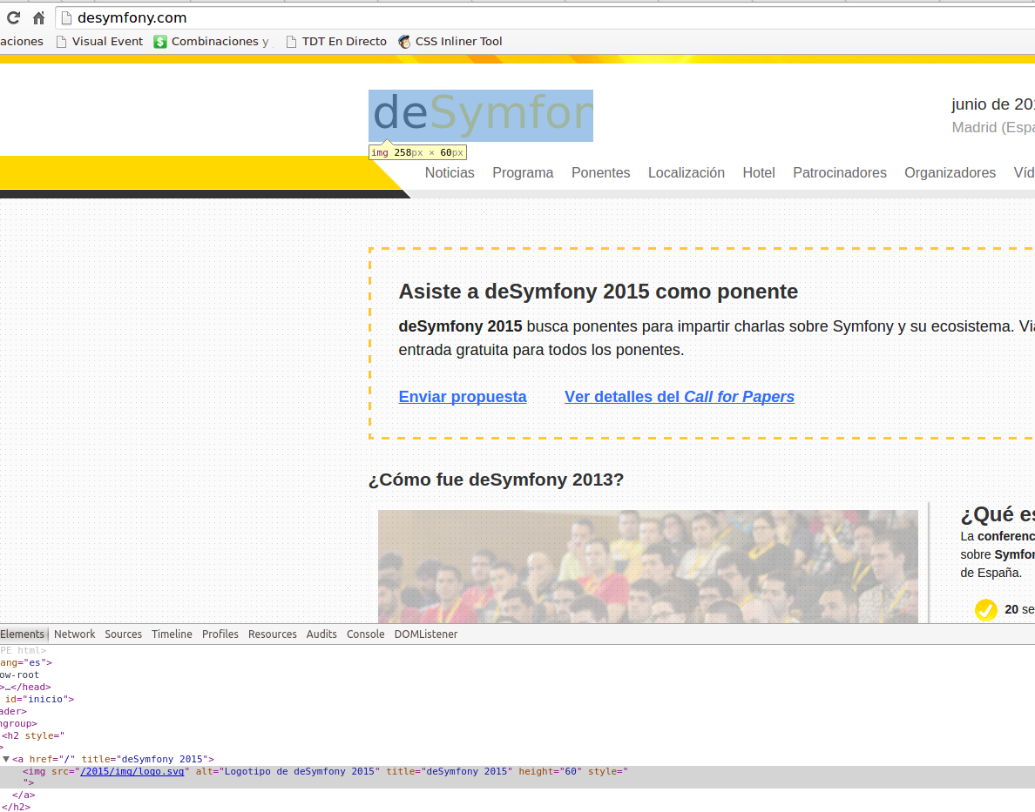
Task: Follow the Ver detalles del Call for Papers link
Action: pos(680,397)
